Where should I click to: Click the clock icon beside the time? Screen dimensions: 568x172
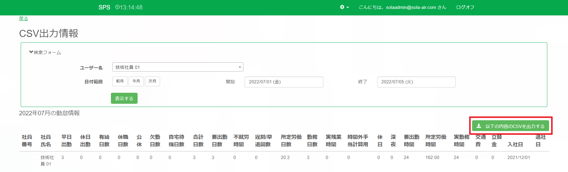pyautogui.click(x=117, y=7)
